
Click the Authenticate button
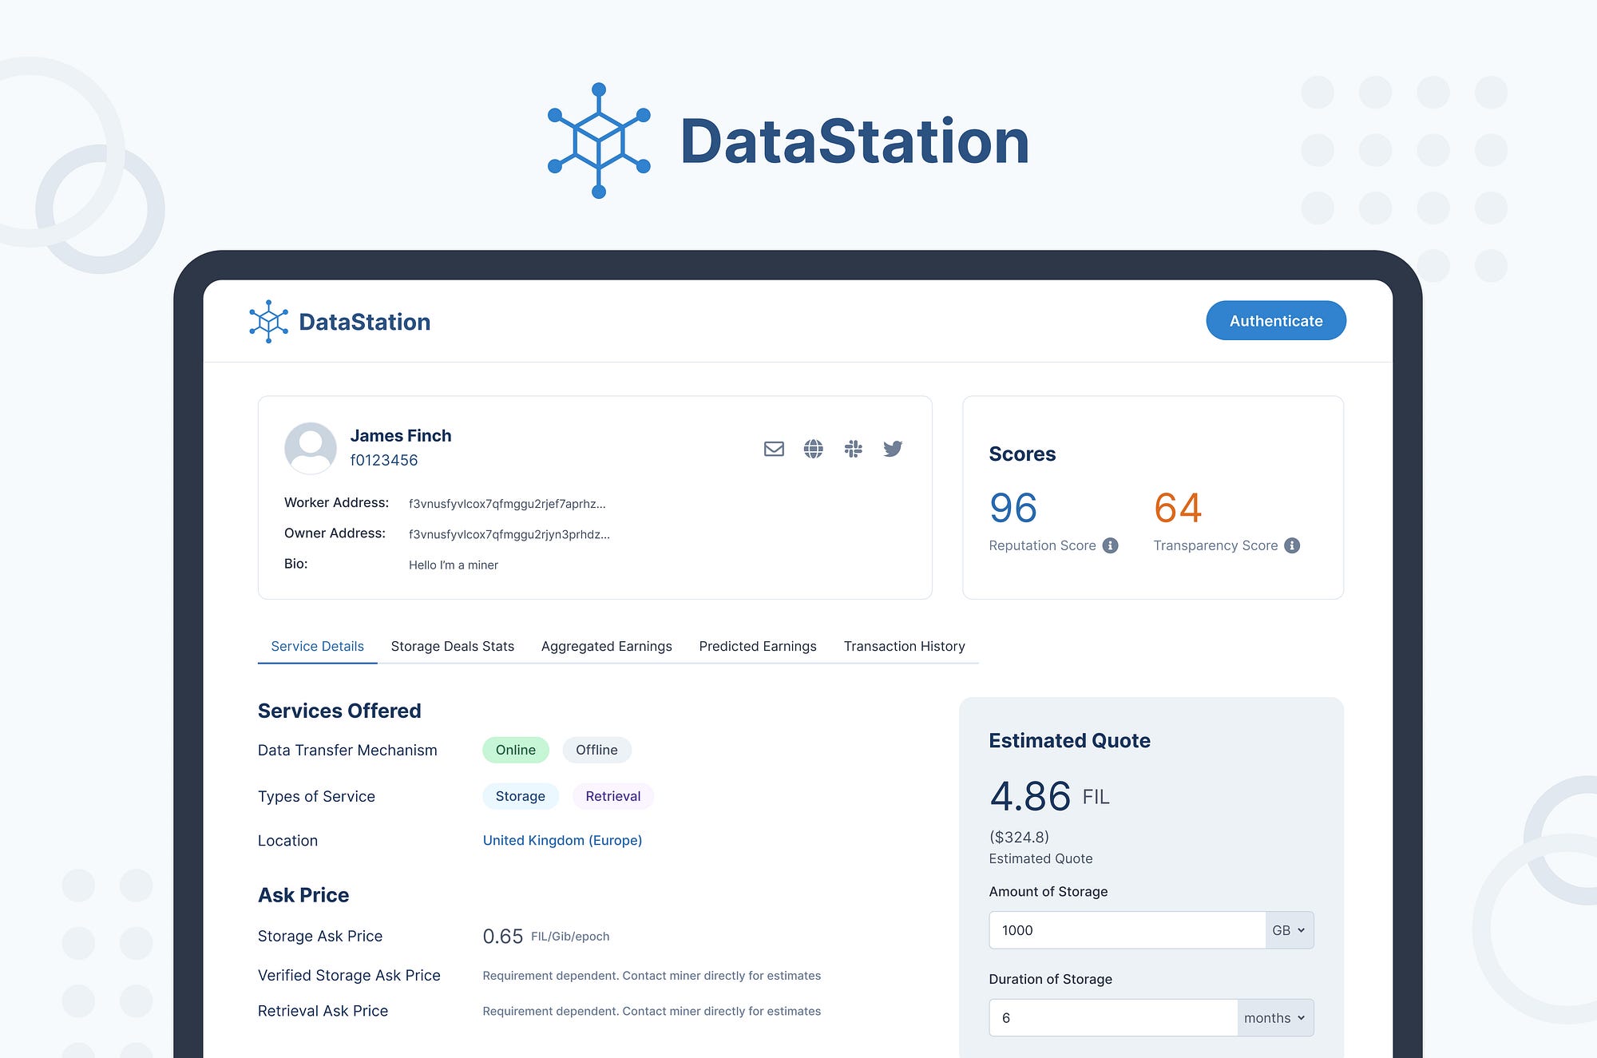coord(1275,320)
